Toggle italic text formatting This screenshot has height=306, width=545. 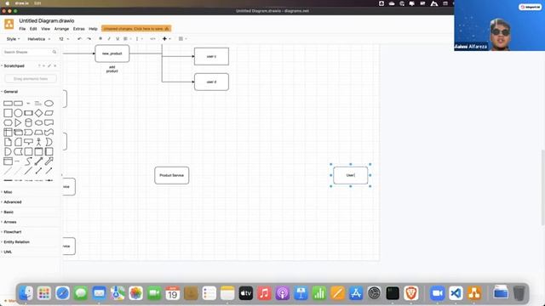click(109, 39)
